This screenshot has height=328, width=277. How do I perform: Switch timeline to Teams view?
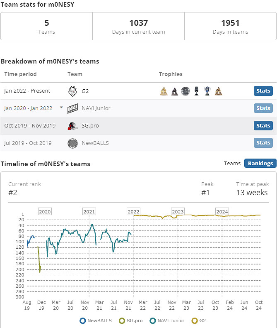232,163
